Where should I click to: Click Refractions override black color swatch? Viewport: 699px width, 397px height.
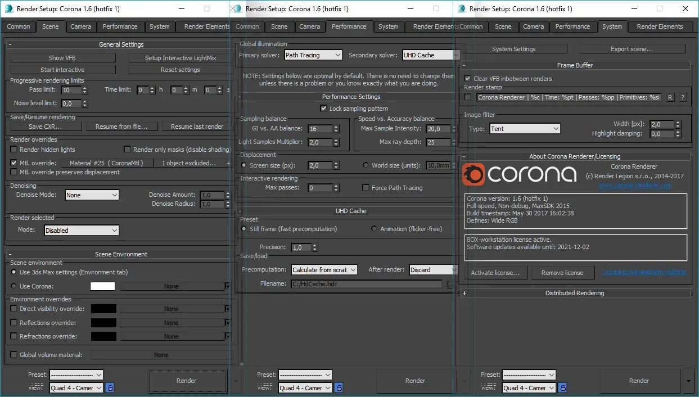click(103, 336)
